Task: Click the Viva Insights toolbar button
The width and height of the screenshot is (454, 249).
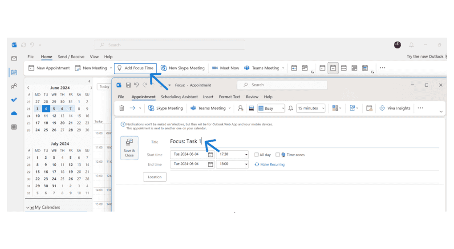Action: tap(394, 108)
